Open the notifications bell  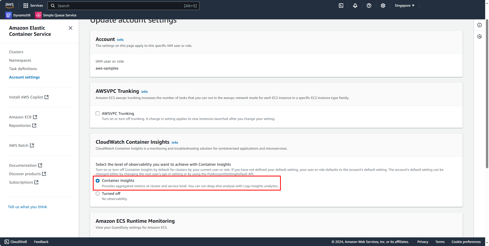[355, 6]
